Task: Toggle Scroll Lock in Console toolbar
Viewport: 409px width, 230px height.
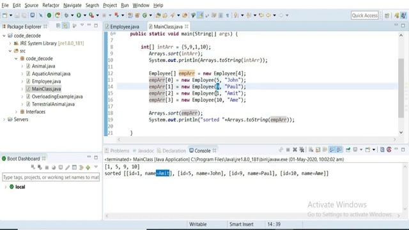Action: (318, 149)
